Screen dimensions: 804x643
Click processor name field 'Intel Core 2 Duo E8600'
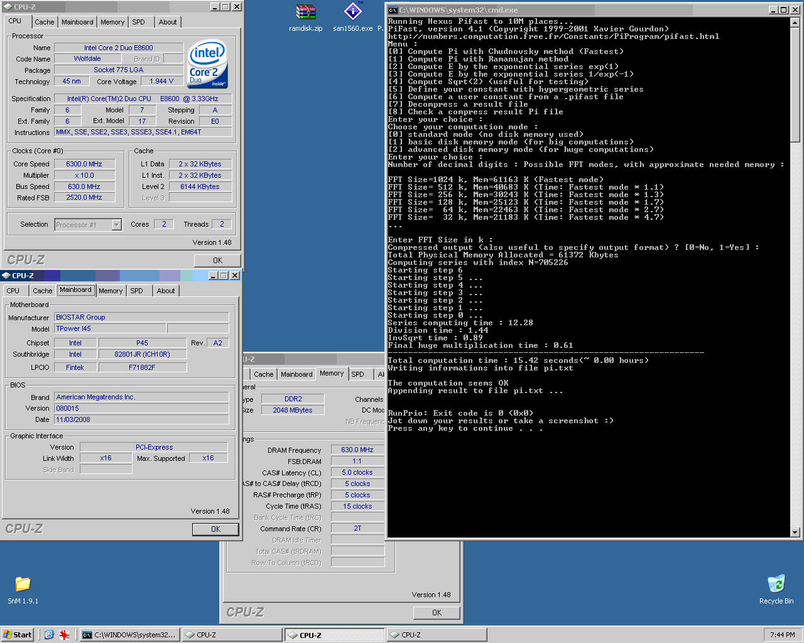click(119, 48)
